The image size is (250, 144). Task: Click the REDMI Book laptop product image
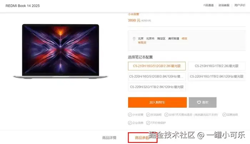click(x=60, y=51)
